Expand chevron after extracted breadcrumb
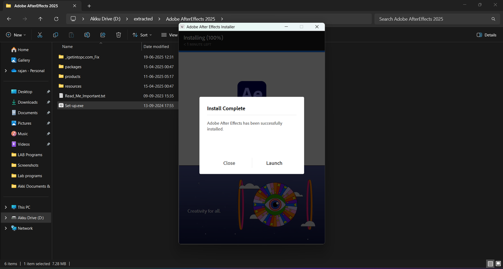The width and height of the screenshot is (503, 269). tap(160, 19)
